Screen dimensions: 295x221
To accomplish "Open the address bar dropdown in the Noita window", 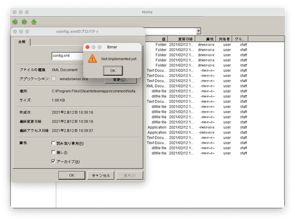I will click(x=199, y=31).
